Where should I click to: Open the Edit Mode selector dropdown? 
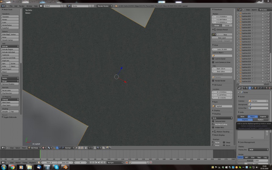click(x=34, y=148)
